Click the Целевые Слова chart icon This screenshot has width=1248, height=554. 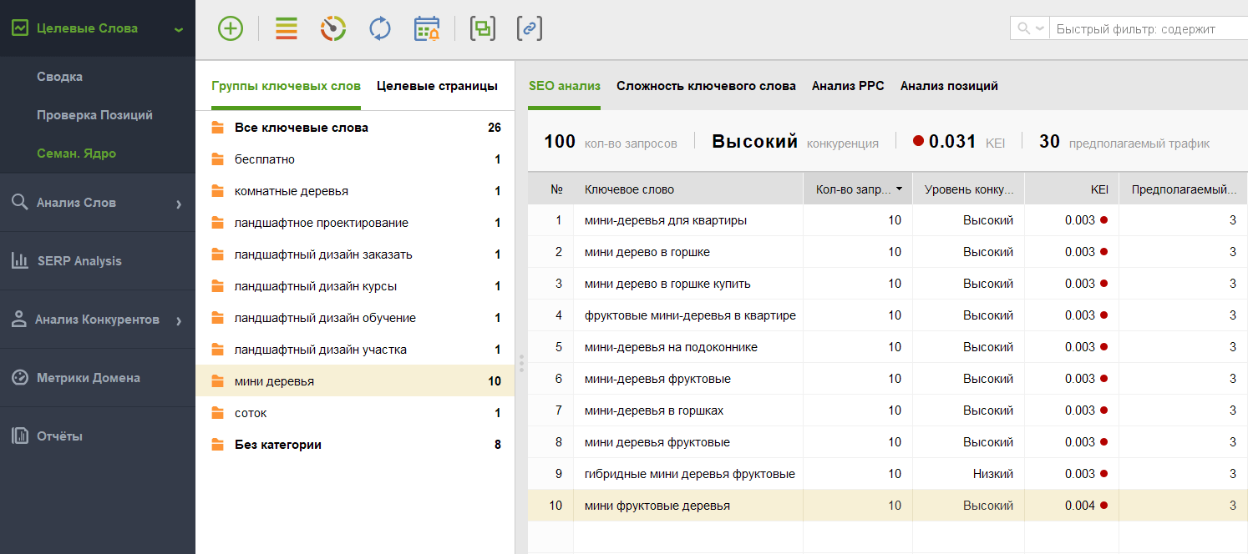tap(19, 28)
